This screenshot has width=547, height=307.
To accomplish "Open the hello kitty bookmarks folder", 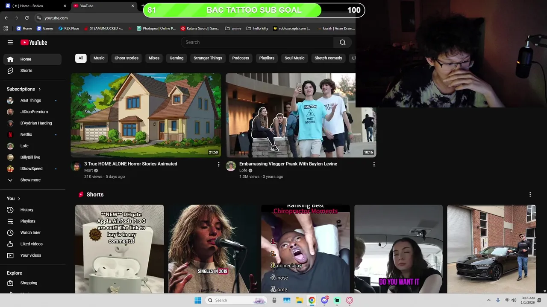I will click(x=257, y=29).
